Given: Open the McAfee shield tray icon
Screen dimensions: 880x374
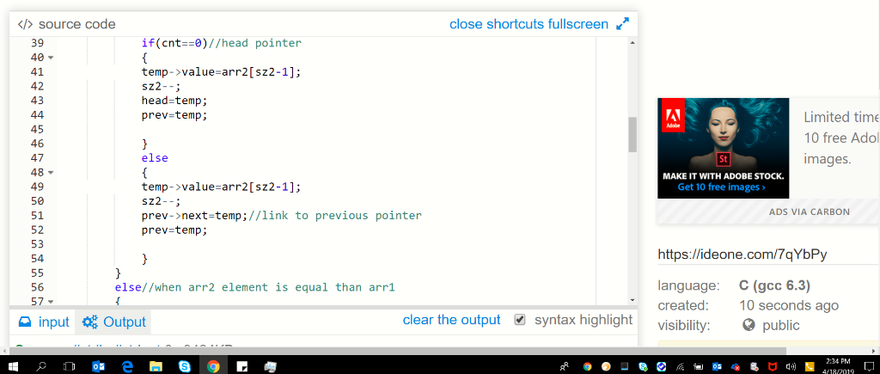Looking at the screenshot, I should pos(773,367).
